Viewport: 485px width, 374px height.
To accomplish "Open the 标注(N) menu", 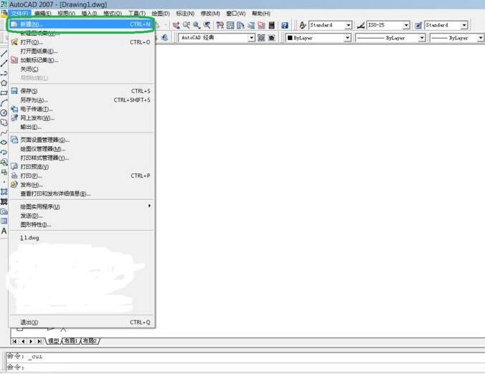I will click(185, 14).
